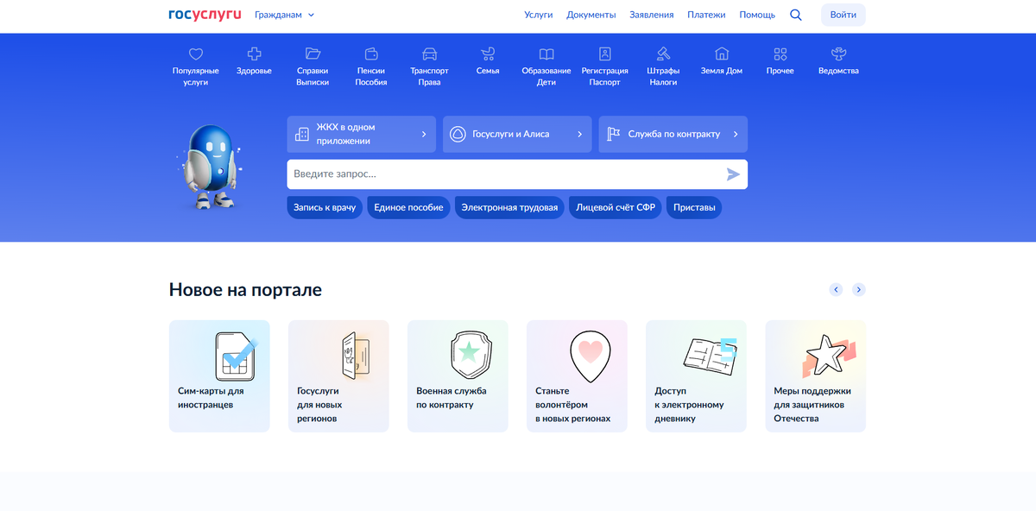Open Ведомства coat of arms icon
Viewport: 1036px width, 511px height.
(838, 54)
